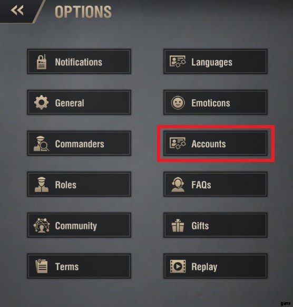293x307 pixels.
Task: Click the network people Community icon
Action: [x=42, y=225]
